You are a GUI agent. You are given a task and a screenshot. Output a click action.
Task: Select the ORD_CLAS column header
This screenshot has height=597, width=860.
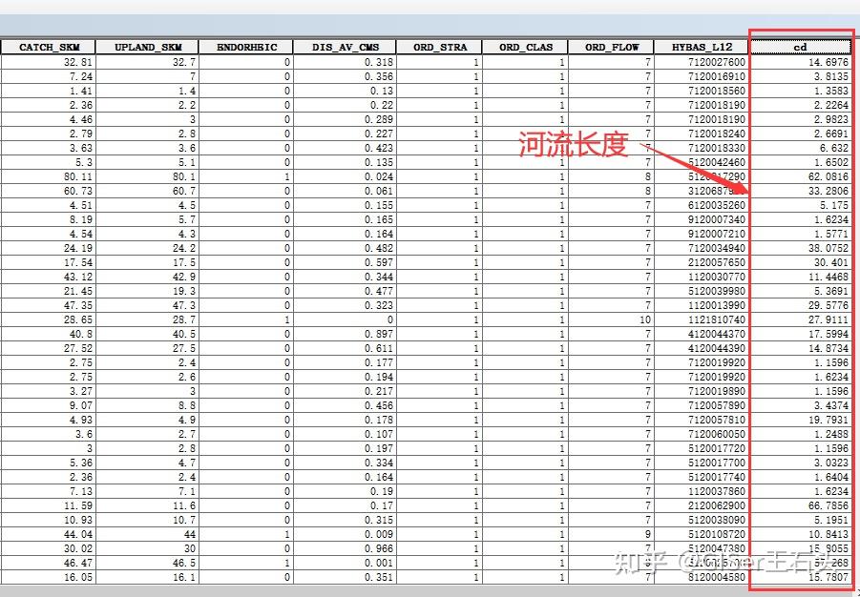pos(526,46)
